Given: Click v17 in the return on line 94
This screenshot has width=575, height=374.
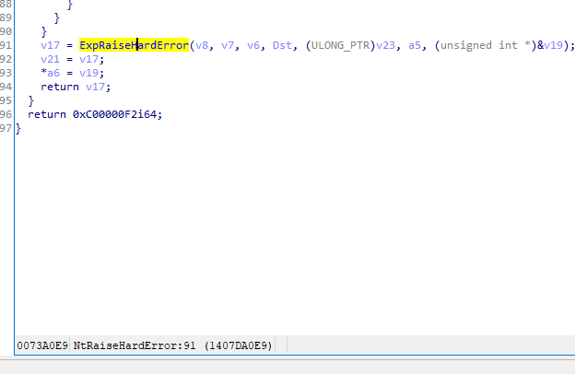Looking at the screenshot, I should 95,87.
